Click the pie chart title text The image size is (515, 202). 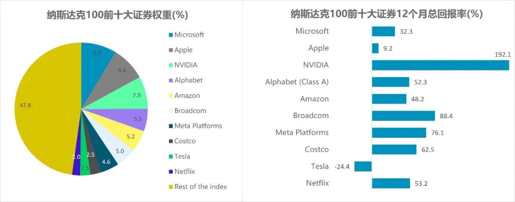tap(117, 15)
